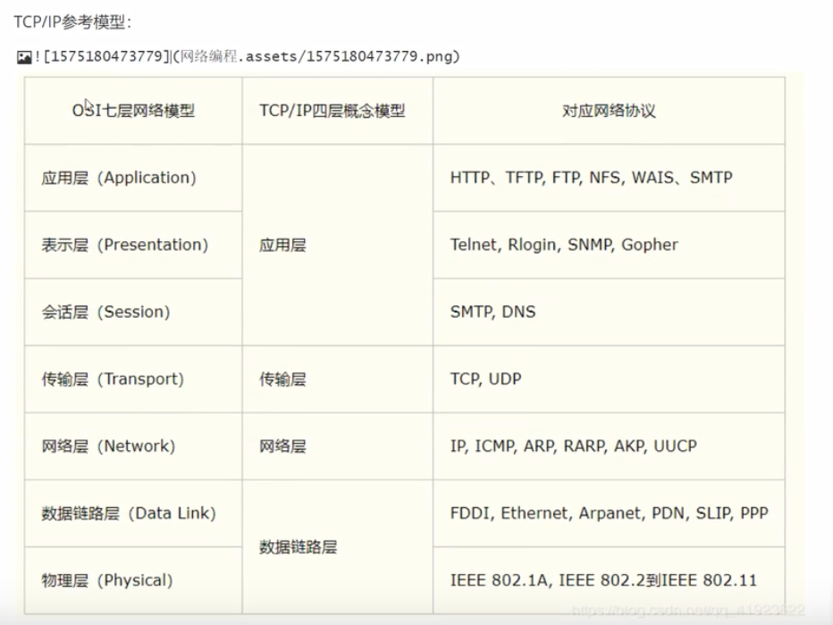Click the 网络层 (Network) cell
The height and width of the screenshot is (625, 833).
(133, 446)
